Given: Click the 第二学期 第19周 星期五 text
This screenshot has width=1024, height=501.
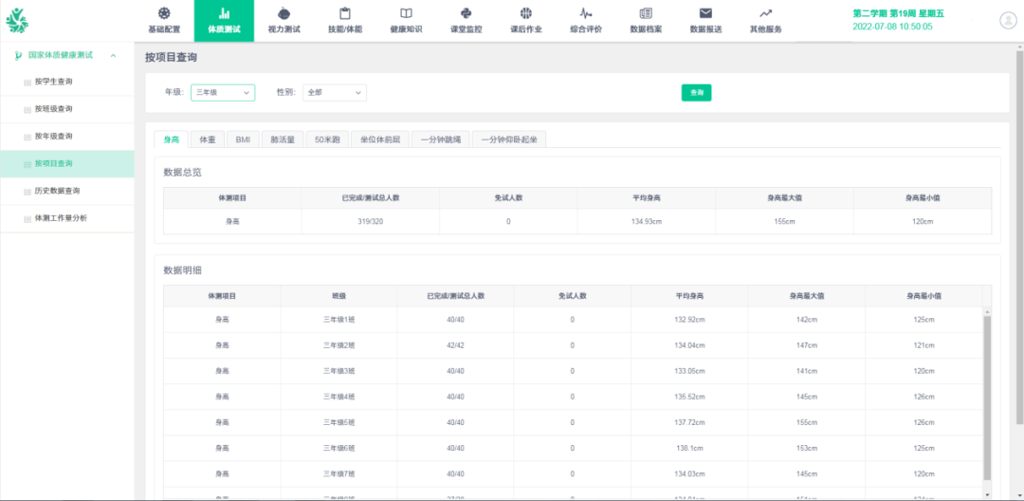Looking at the screenshot, I should pos(898,13).
